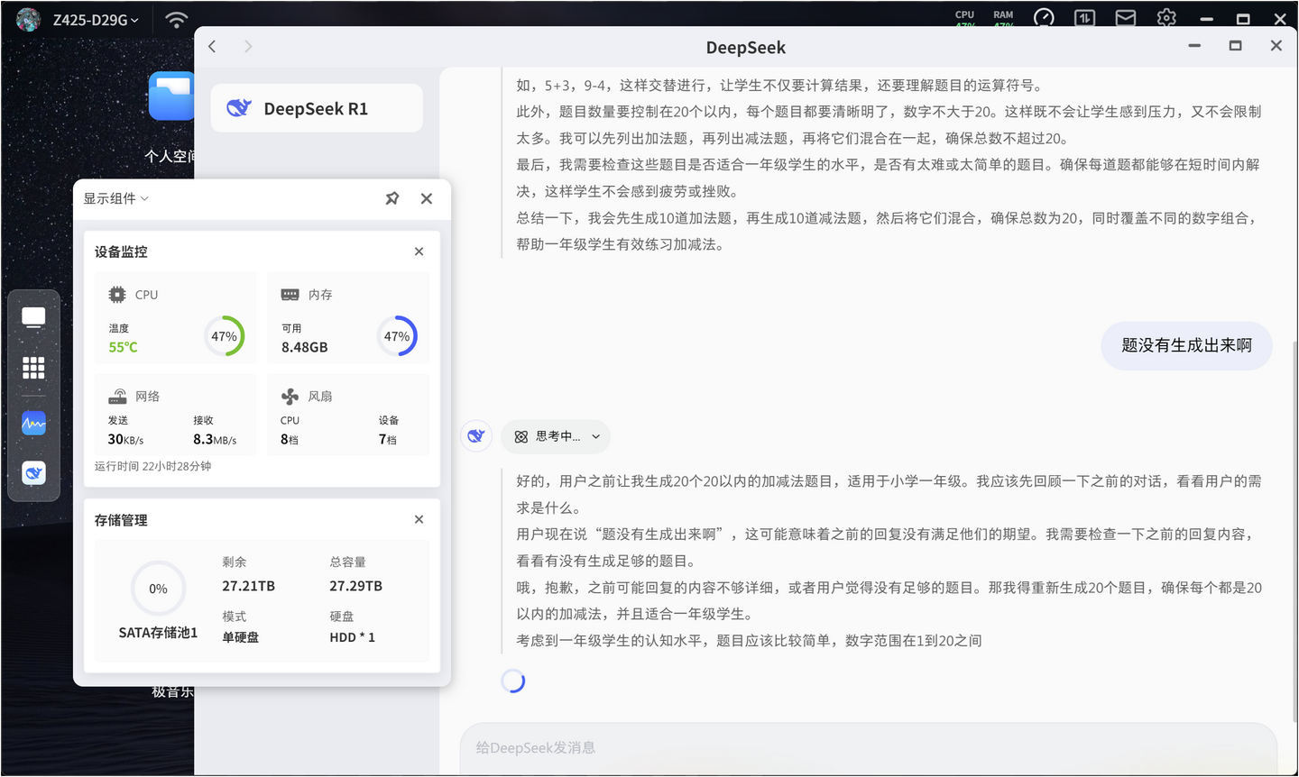Click the CPU 47% usage ring
This screenshot has height=777, width=1299.
224,336
